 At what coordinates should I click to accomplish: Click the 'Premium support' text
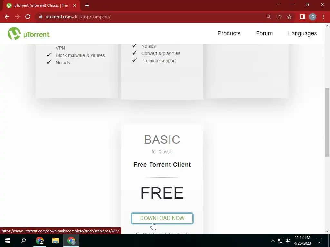[159, 61]
